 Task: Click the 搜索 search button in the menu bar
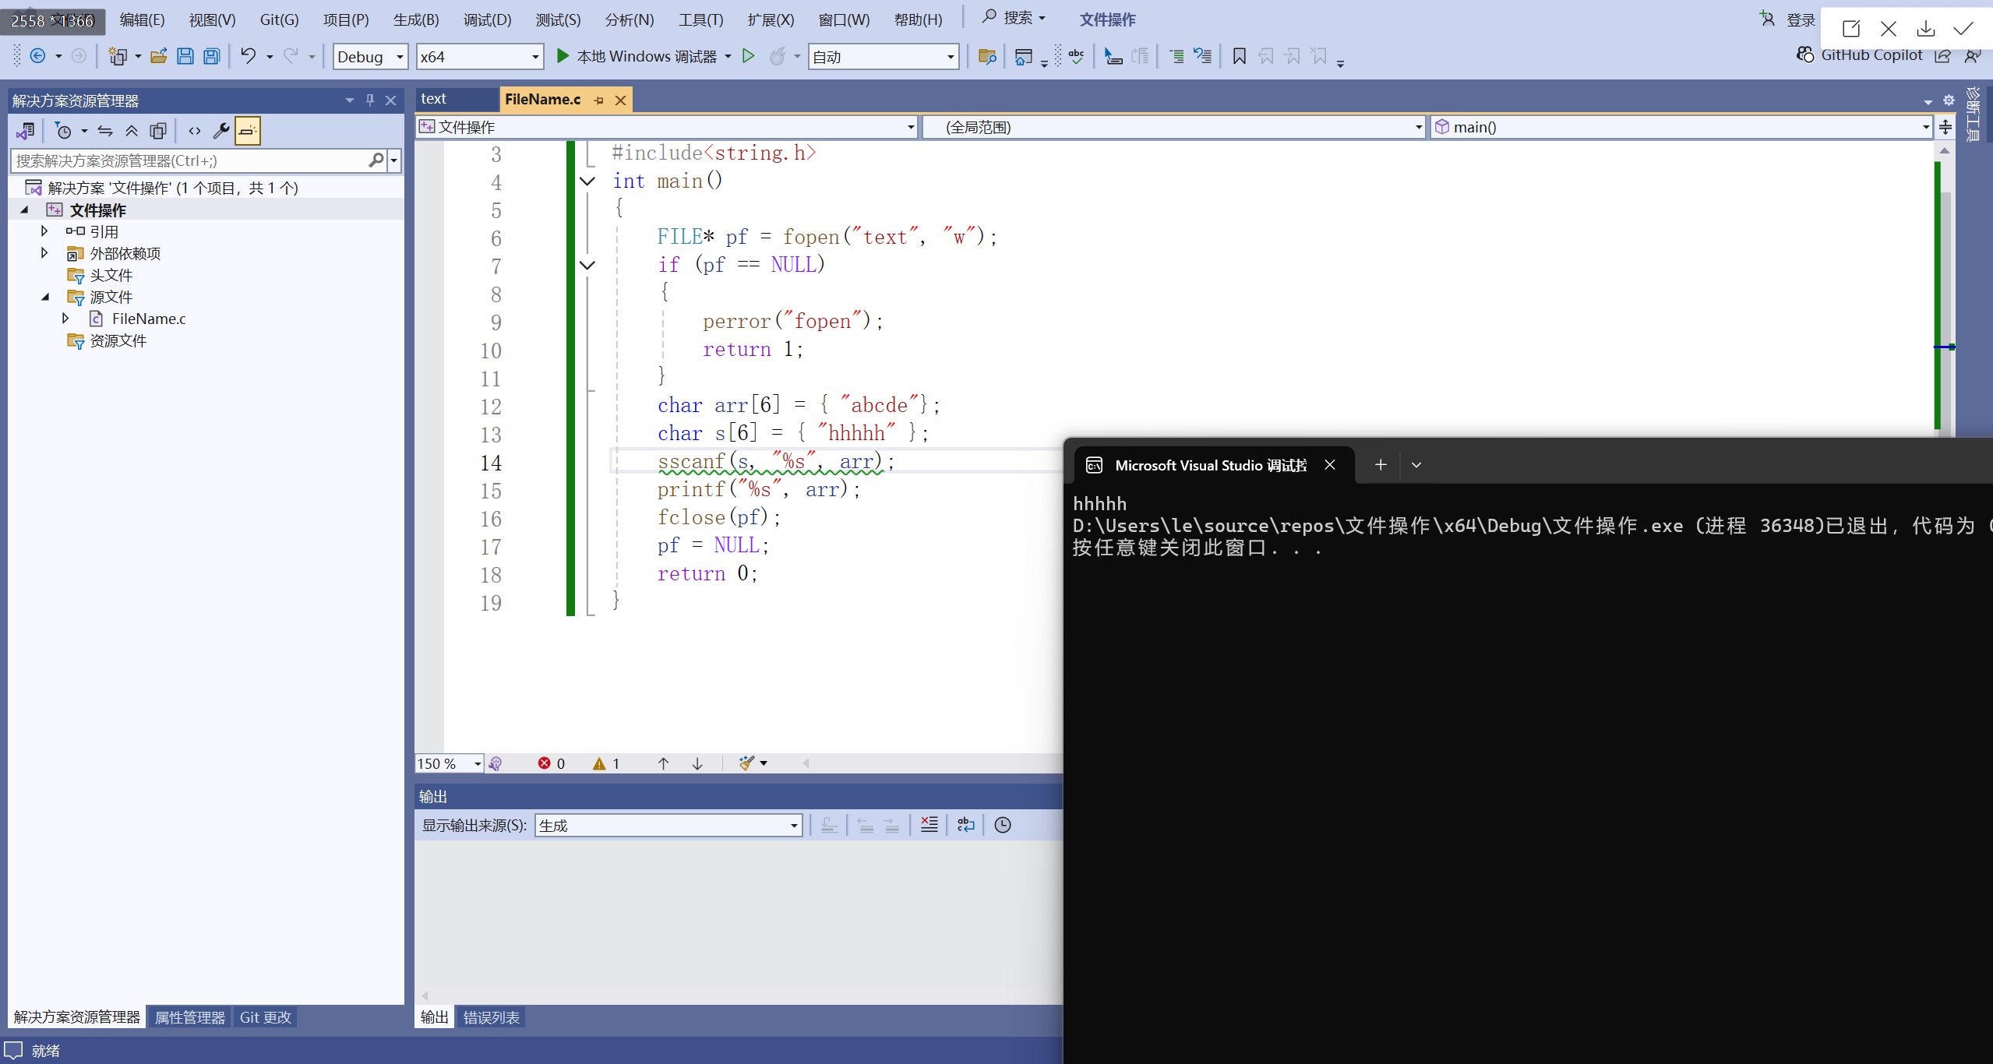(1014, 17)
